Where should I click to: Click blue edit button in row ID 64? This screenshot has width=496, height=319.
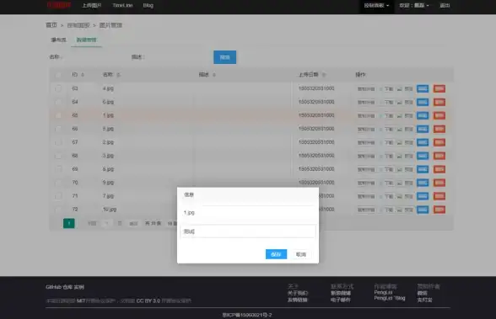point(423,102)
